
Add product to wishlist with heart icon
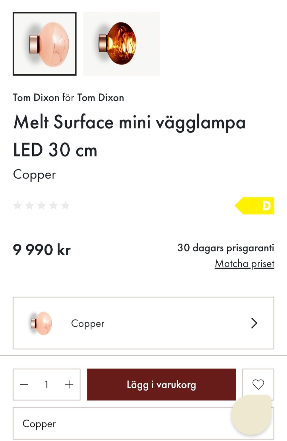[x=258, y=384]
